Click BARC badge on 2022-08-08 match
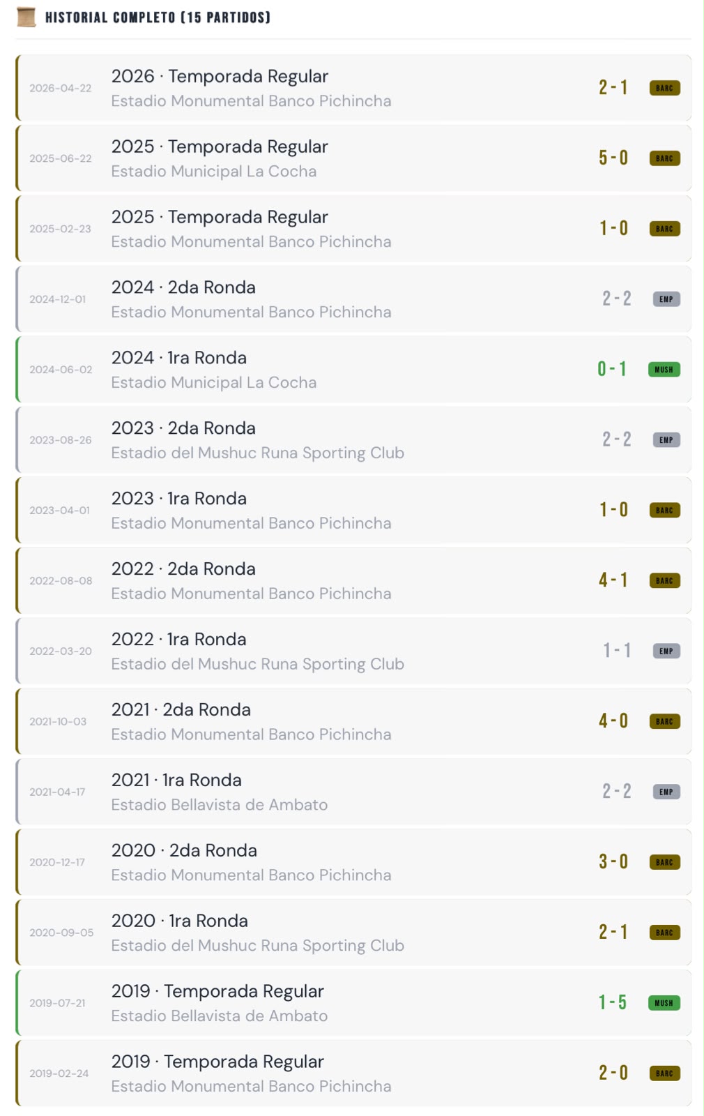Screen dimensions: 704x1116 [x=664, y=581]
